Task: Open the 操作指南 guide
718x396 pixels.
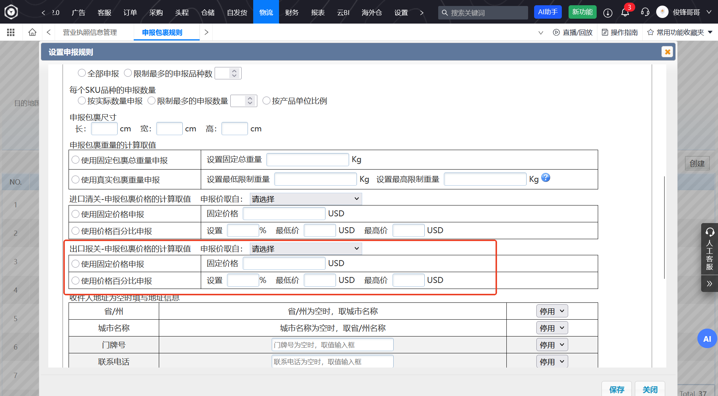Action: (x=619, y=32)
